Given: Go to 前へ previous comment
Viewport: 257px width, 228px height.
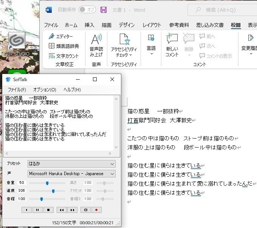Looking at the screenshot, I should tap(207, 36).
